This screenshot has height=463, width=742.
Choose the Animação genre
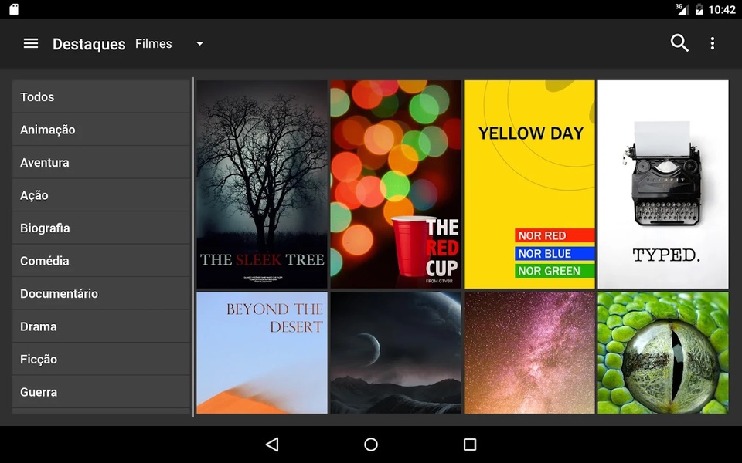[x=101, y=130]
